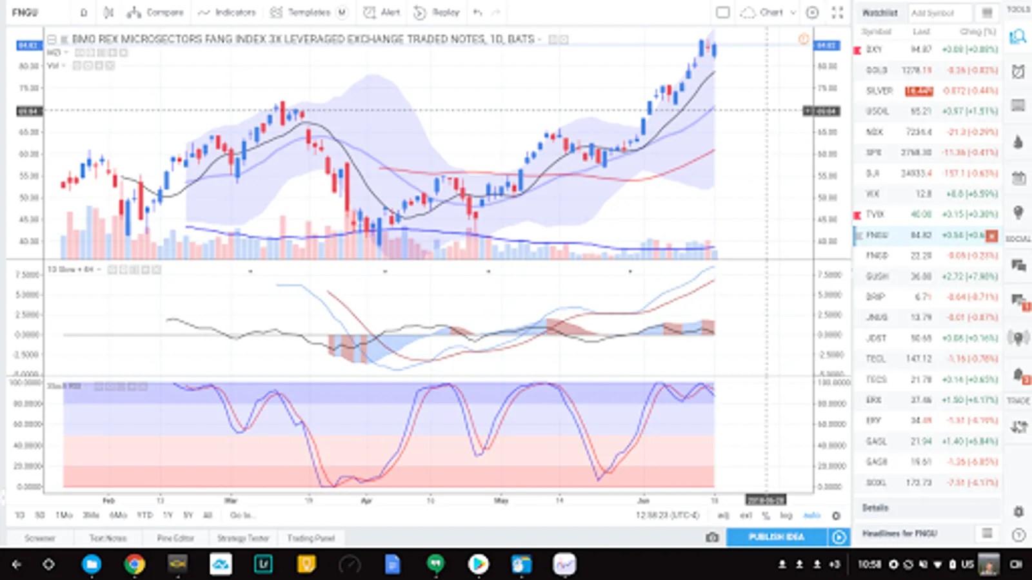Open help question mark icon in right sidebar
Screen dimensions: 1032x580
coord(1018,535)
